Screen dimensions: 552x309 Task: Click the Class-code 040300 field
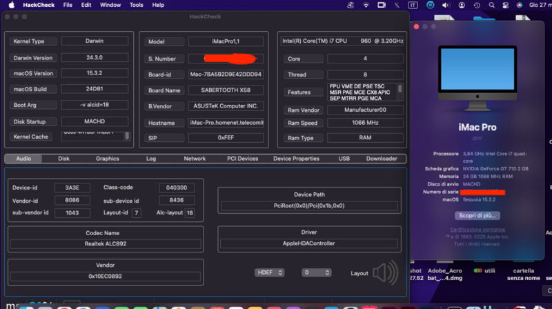[177, 188]
